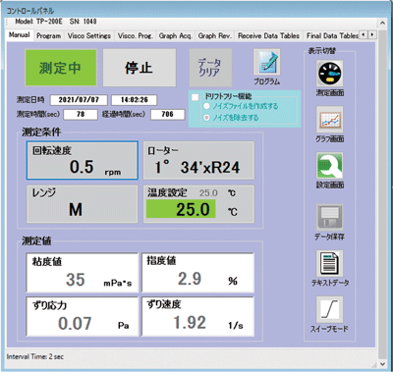Open Receive Data Tables tab
Screen dimensions: 393x372
click(x=269, y=36)
